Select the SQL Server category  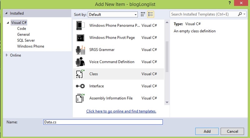[x=26, y=40]
